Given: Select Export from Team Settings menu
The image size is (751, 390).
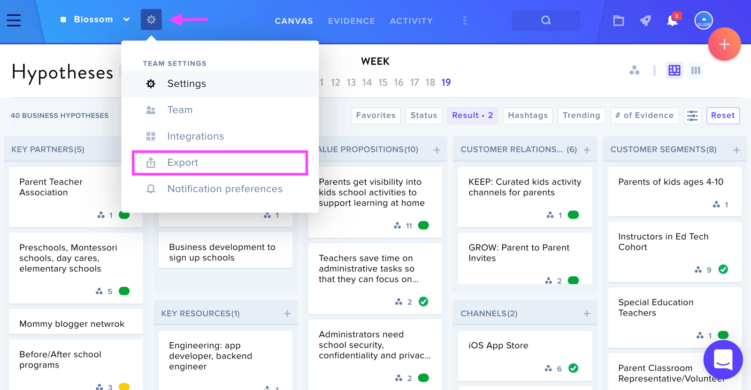Looking at the screenshot, I should [220, 163].
